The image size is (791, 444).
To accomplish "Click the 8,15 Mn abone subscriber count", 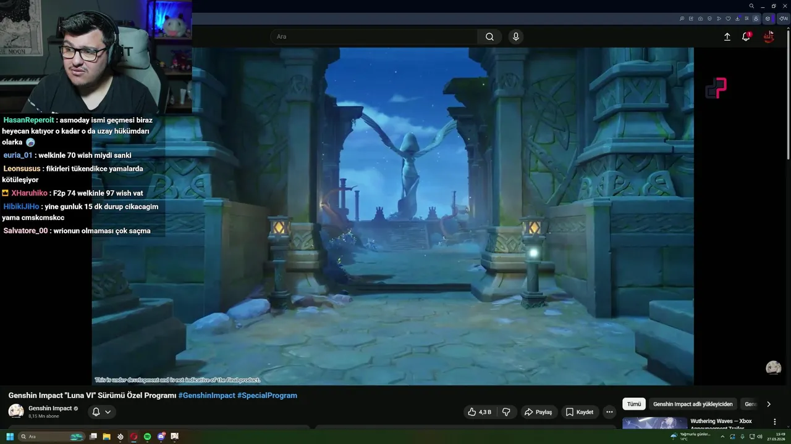I will point(44,416).
